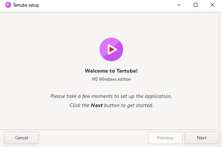Click the "Welcome to Tartube!" heading
Screen dimensions: 222x147
111,71
